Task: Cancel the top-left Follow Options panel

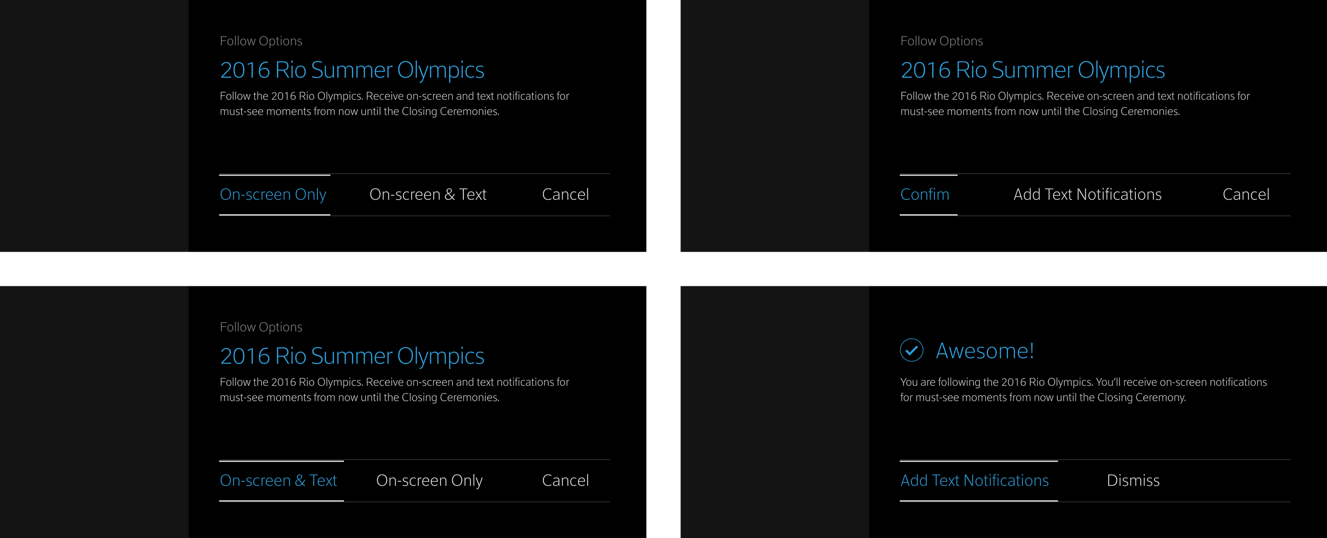Action: tap(565, 195)
